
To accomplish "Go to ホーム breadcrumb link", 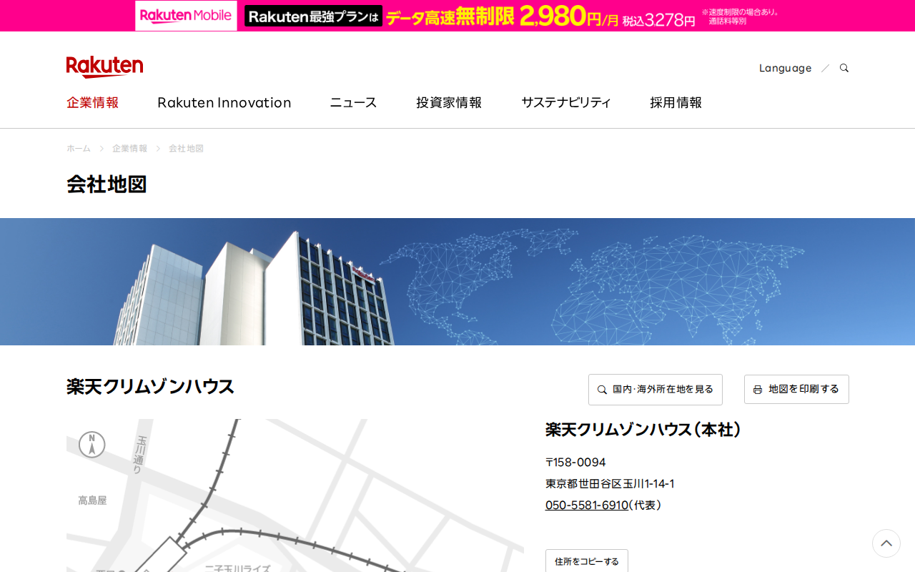I will point(79,148).
